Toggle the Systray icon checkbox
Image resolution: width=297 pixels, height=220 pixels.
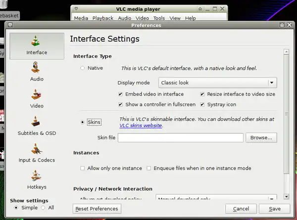point(202,104)
